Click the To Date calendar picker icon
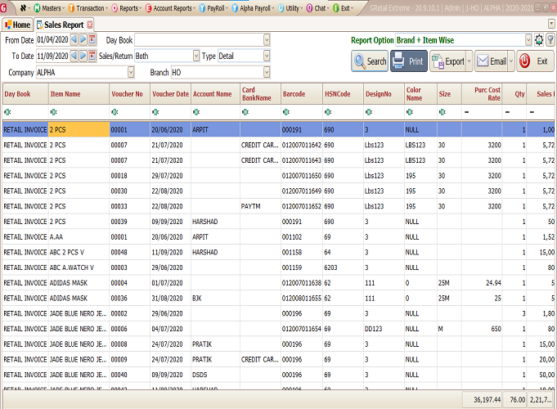557x409 pixels. coord(92,56)
